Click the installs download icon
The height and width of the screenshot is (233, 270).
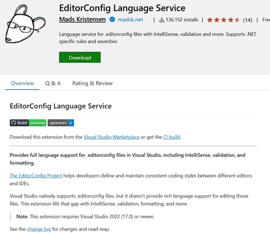tap(161, 20)
